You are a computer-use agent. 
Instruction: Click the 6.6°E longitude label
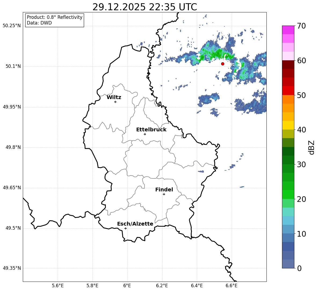(232, 286)
